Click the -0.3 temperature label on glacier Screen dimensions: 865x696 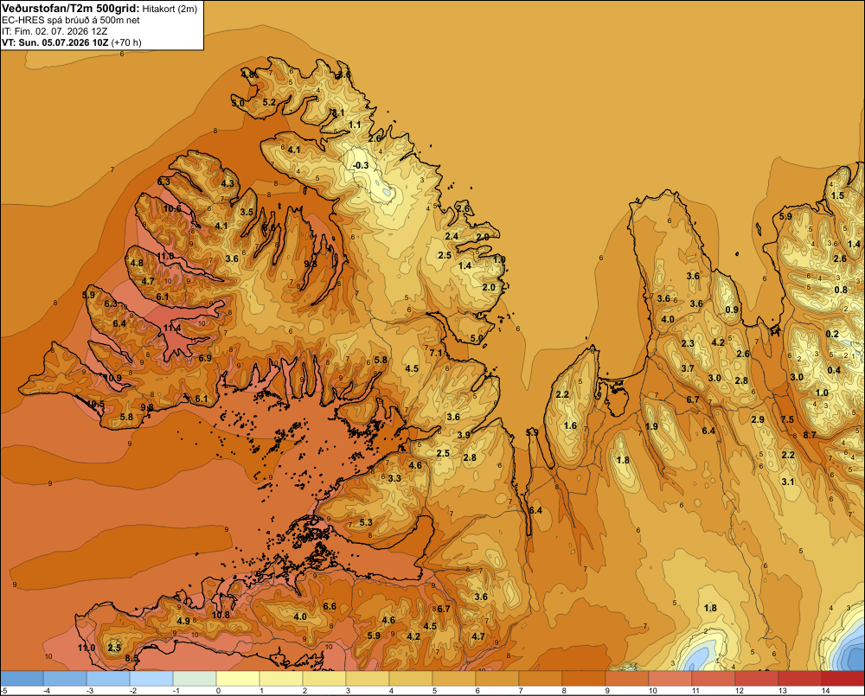360,165
